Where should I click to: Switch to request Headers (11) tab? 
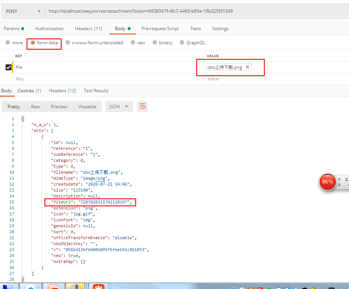coord(88,29)
